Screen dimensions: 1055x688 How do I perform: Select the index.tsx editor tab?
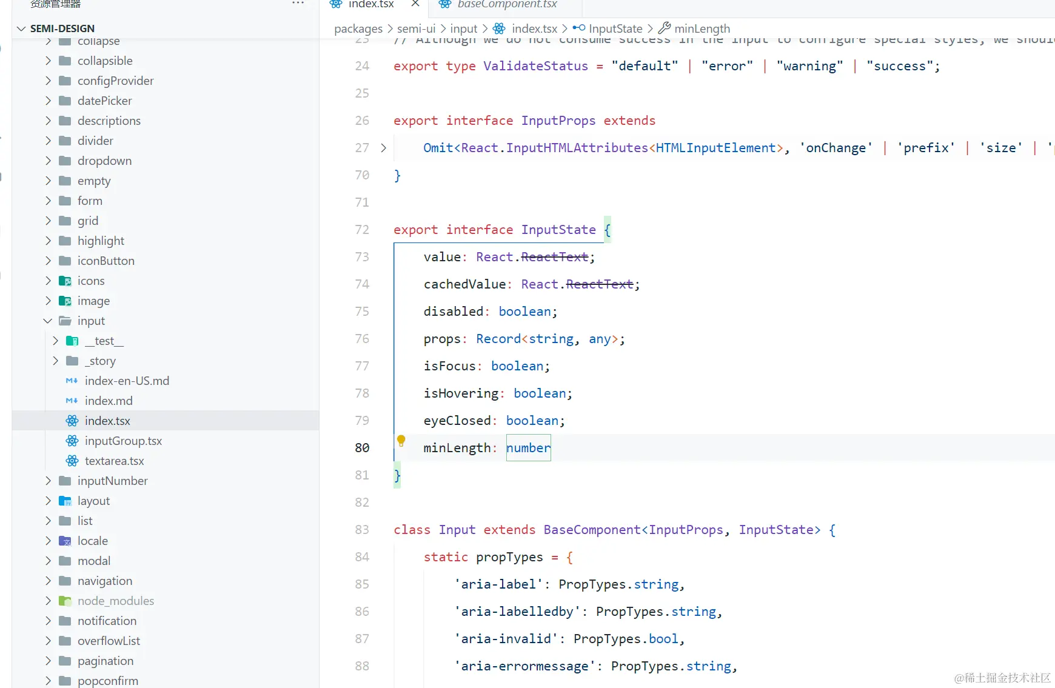pyautogui.click(x=371, y=4)
